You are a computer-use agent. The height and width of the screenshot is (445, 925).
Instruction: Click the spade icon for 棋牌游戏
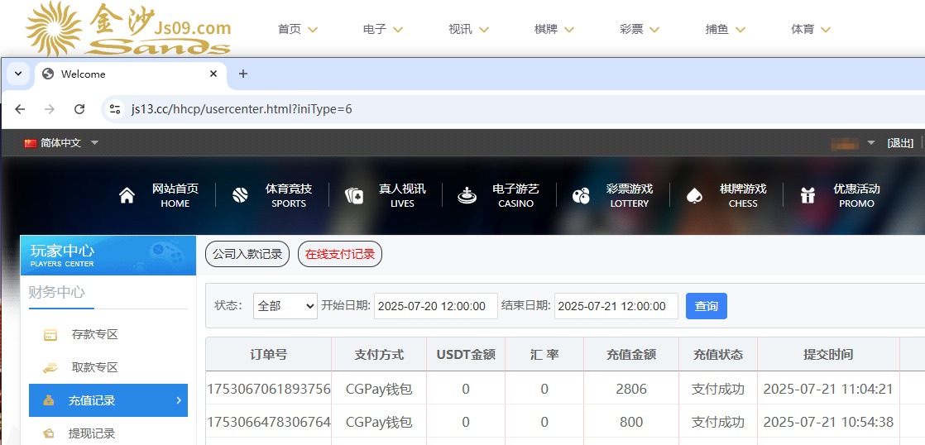click(695, 196)
